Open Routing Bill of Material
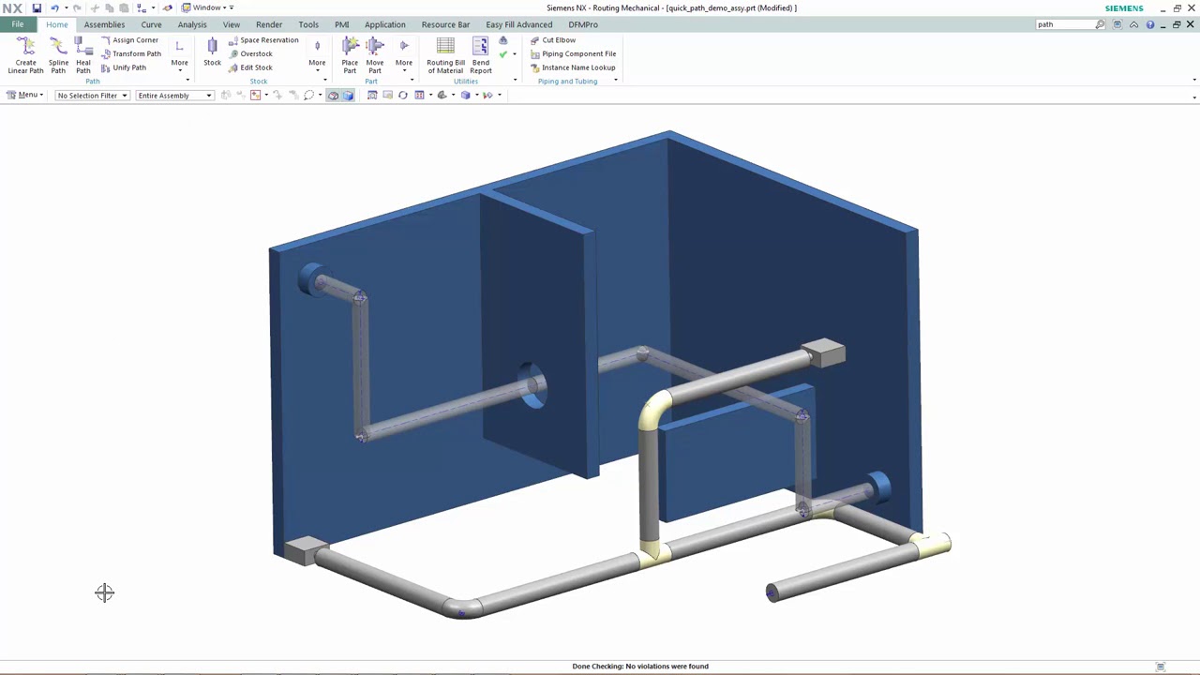The image size is (1200, 675). point(445,55)
